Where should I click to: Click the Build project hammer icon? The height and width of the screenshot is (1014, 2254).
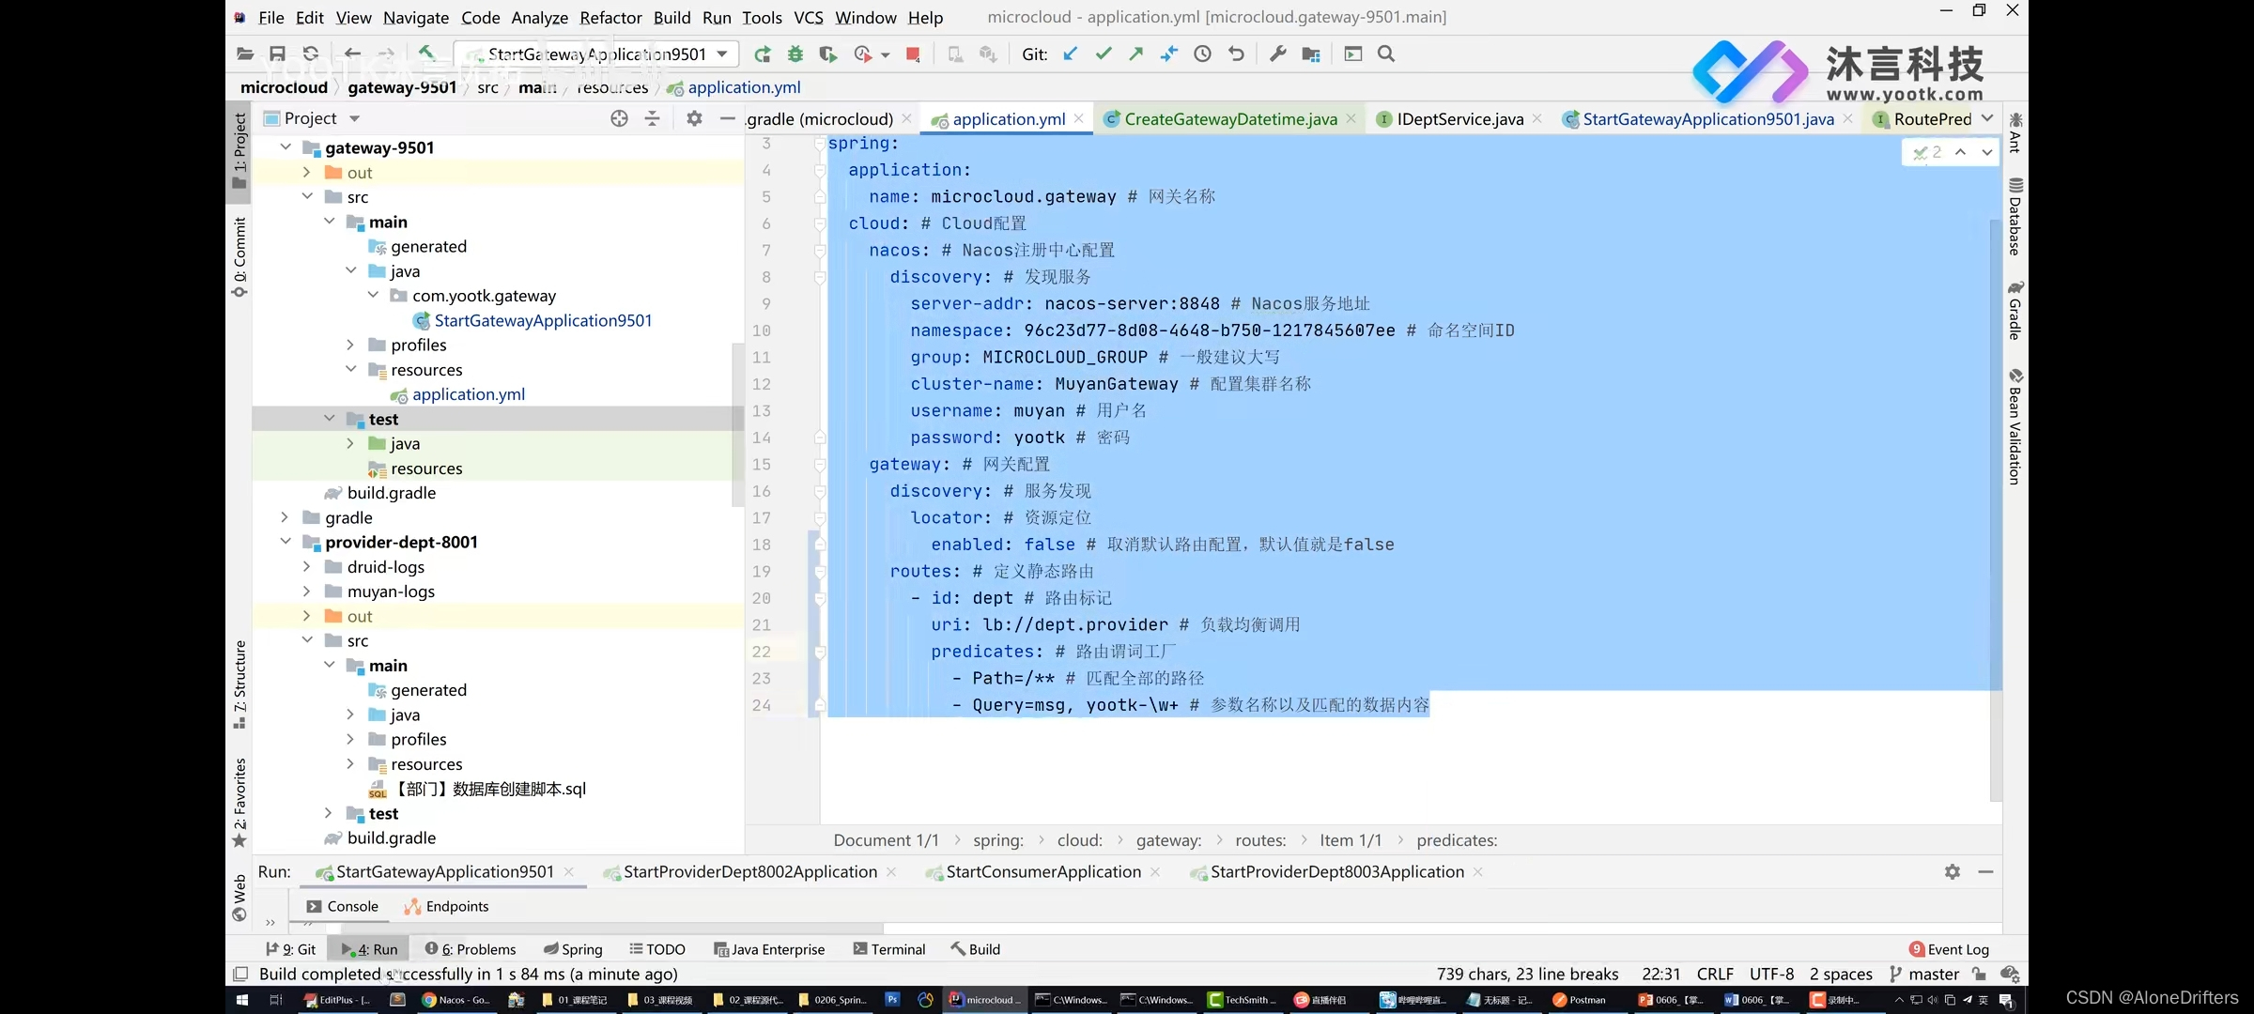tap(426, 54)
